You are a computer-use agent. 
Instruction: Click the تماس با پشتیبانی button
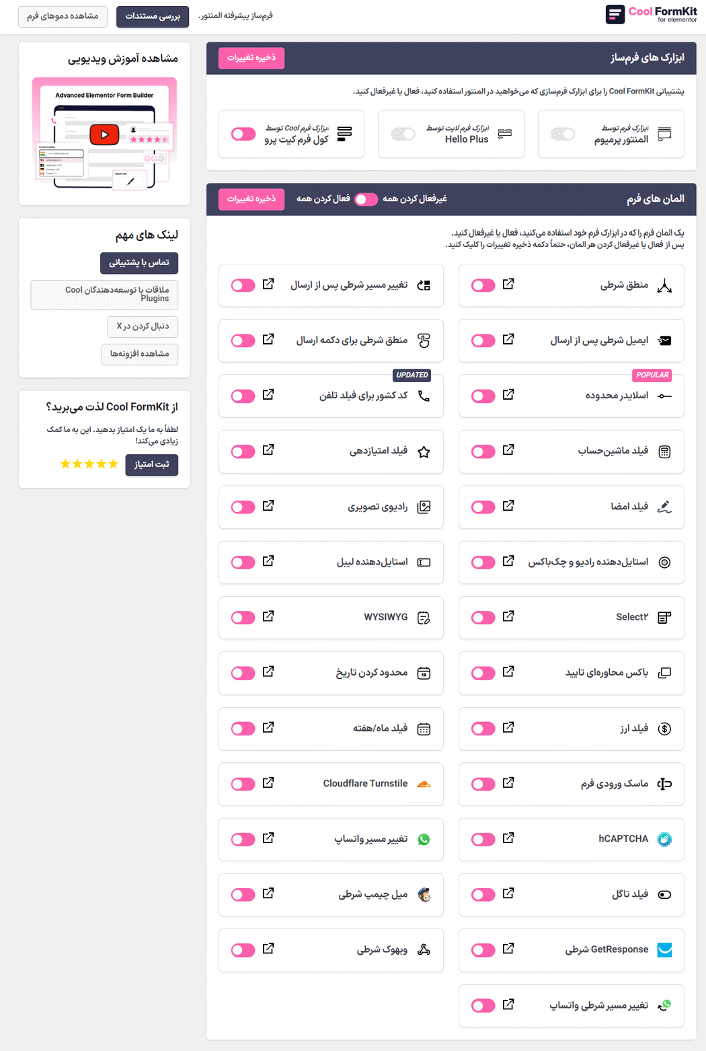click(x=139, y=263)
